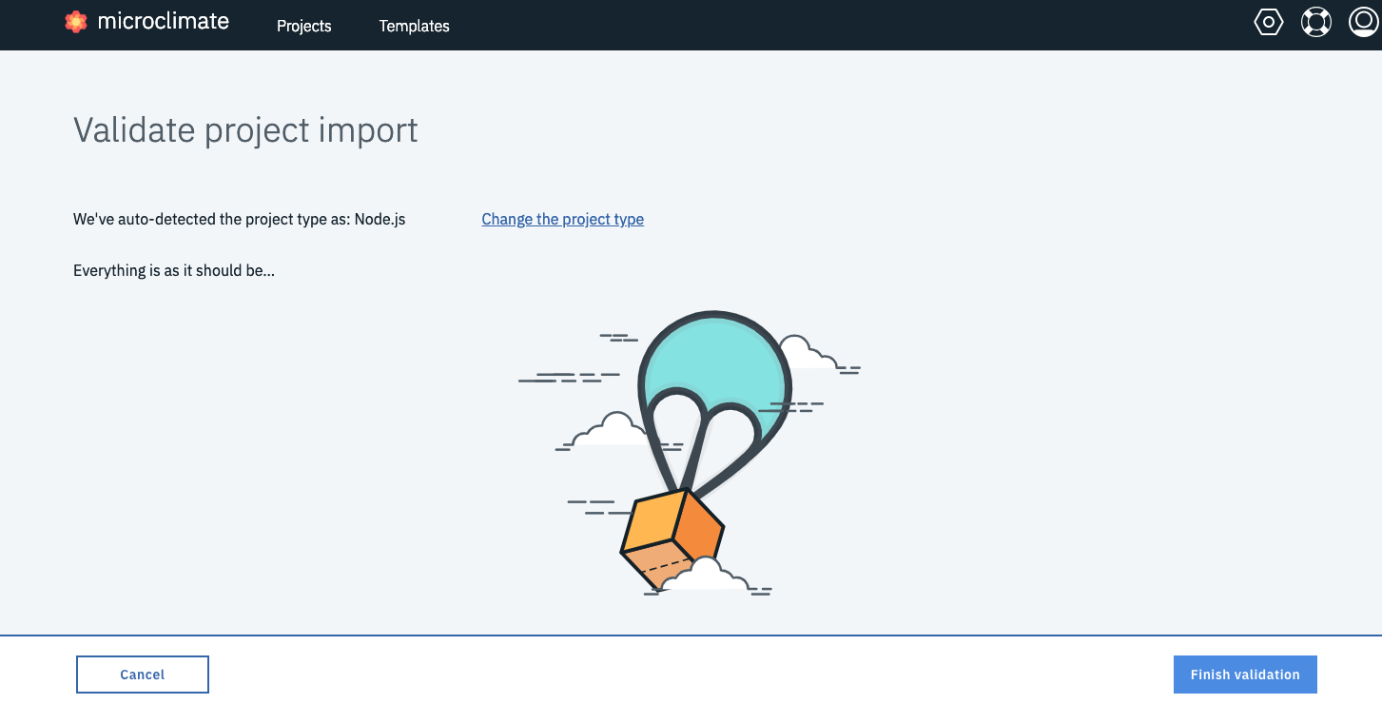Click the microclimate flower logo icon
Image resolution: width=1382 pixels, height=704 pixels.
pyautogui.click(x=76, y=22)
